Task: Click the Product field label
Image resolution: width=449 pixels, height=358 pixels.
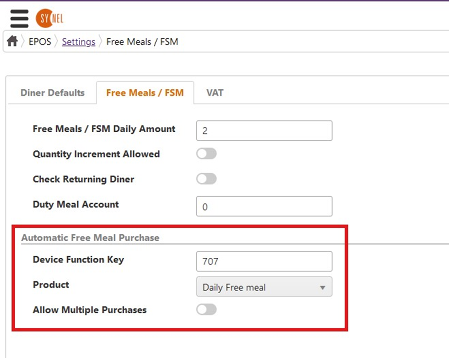Action: click(x=51, y=285)
